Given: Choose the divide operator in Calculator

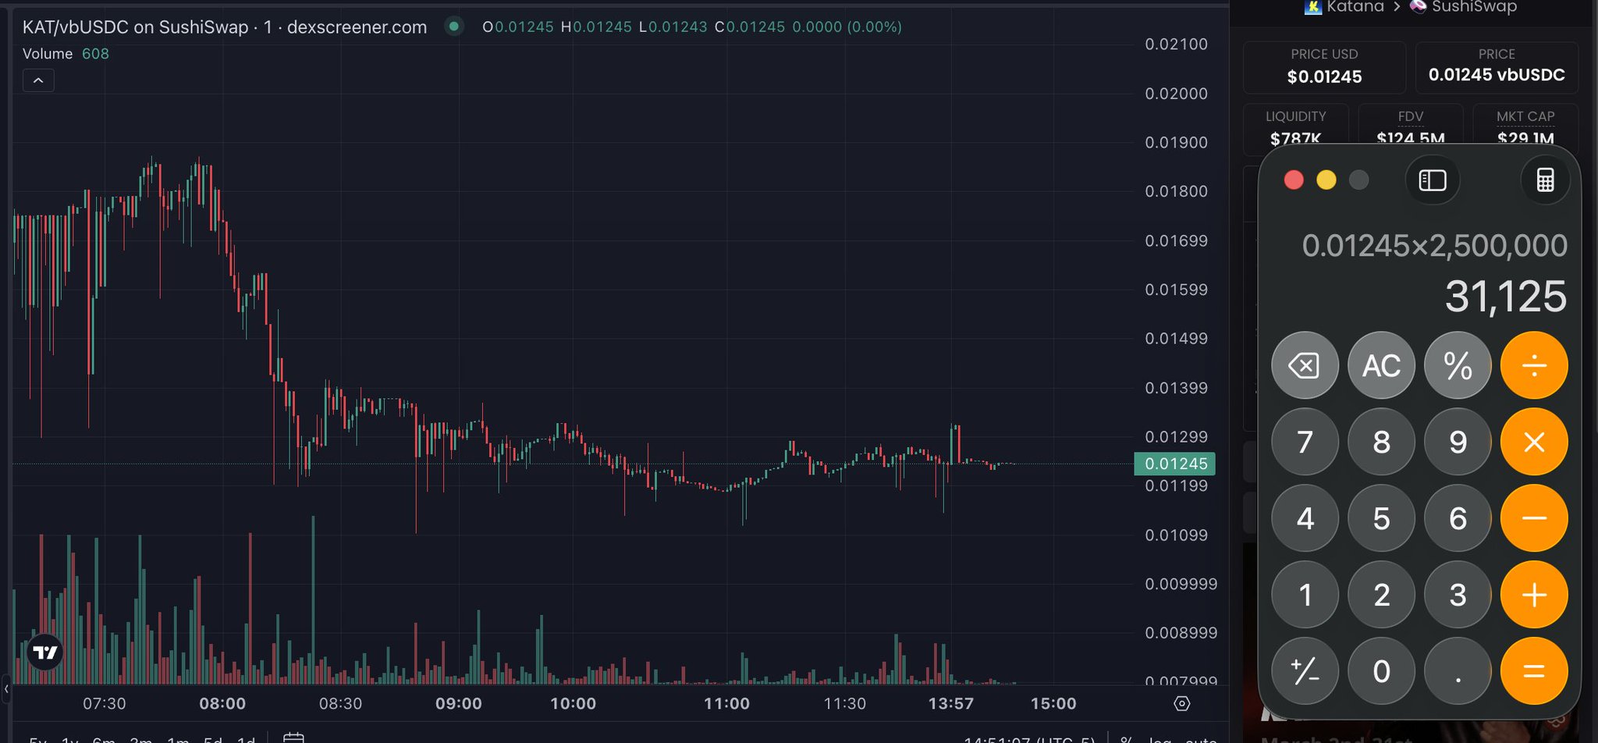Looking at the screenshot, I should [x=1534, y=365].
